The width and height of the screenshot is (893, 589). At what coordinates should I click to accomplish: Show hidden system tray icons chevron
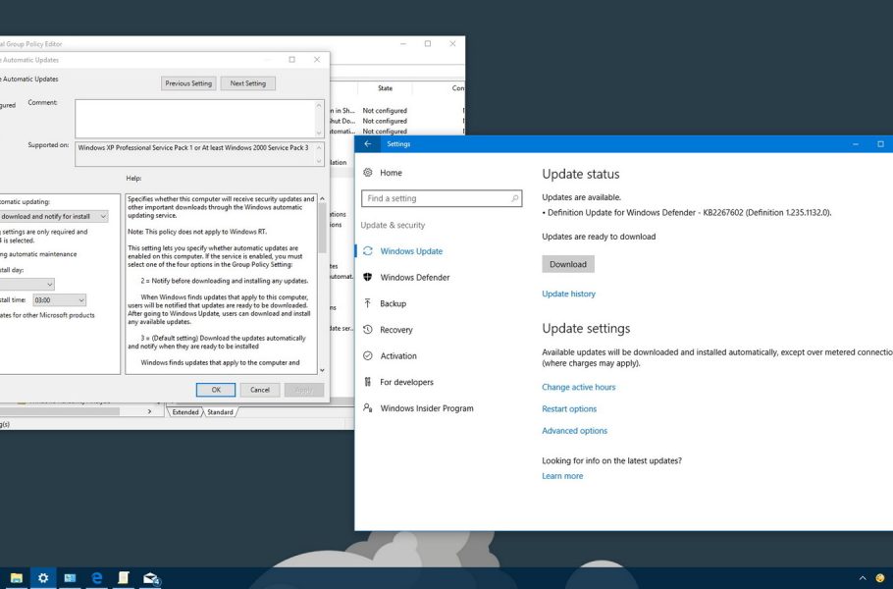pyautogui.click(x=863, y=578)
